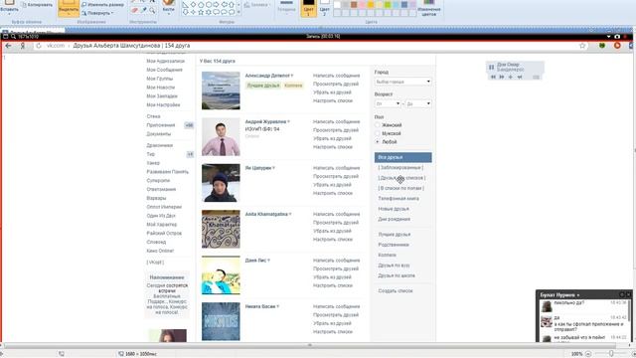Open Мои Группы in left menu

[159, 79]
